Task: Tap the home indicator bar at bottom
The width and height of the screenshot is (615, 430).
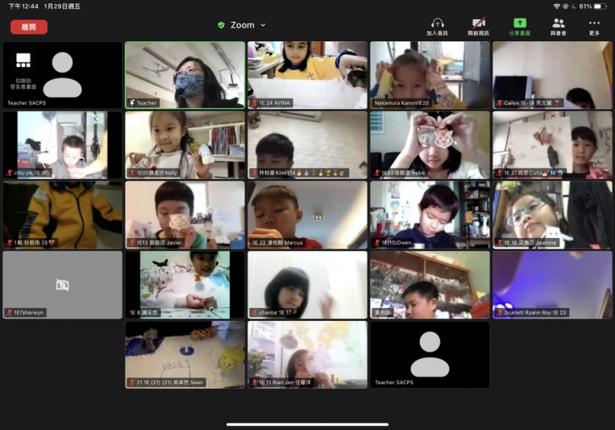Action: pos(307,424)
